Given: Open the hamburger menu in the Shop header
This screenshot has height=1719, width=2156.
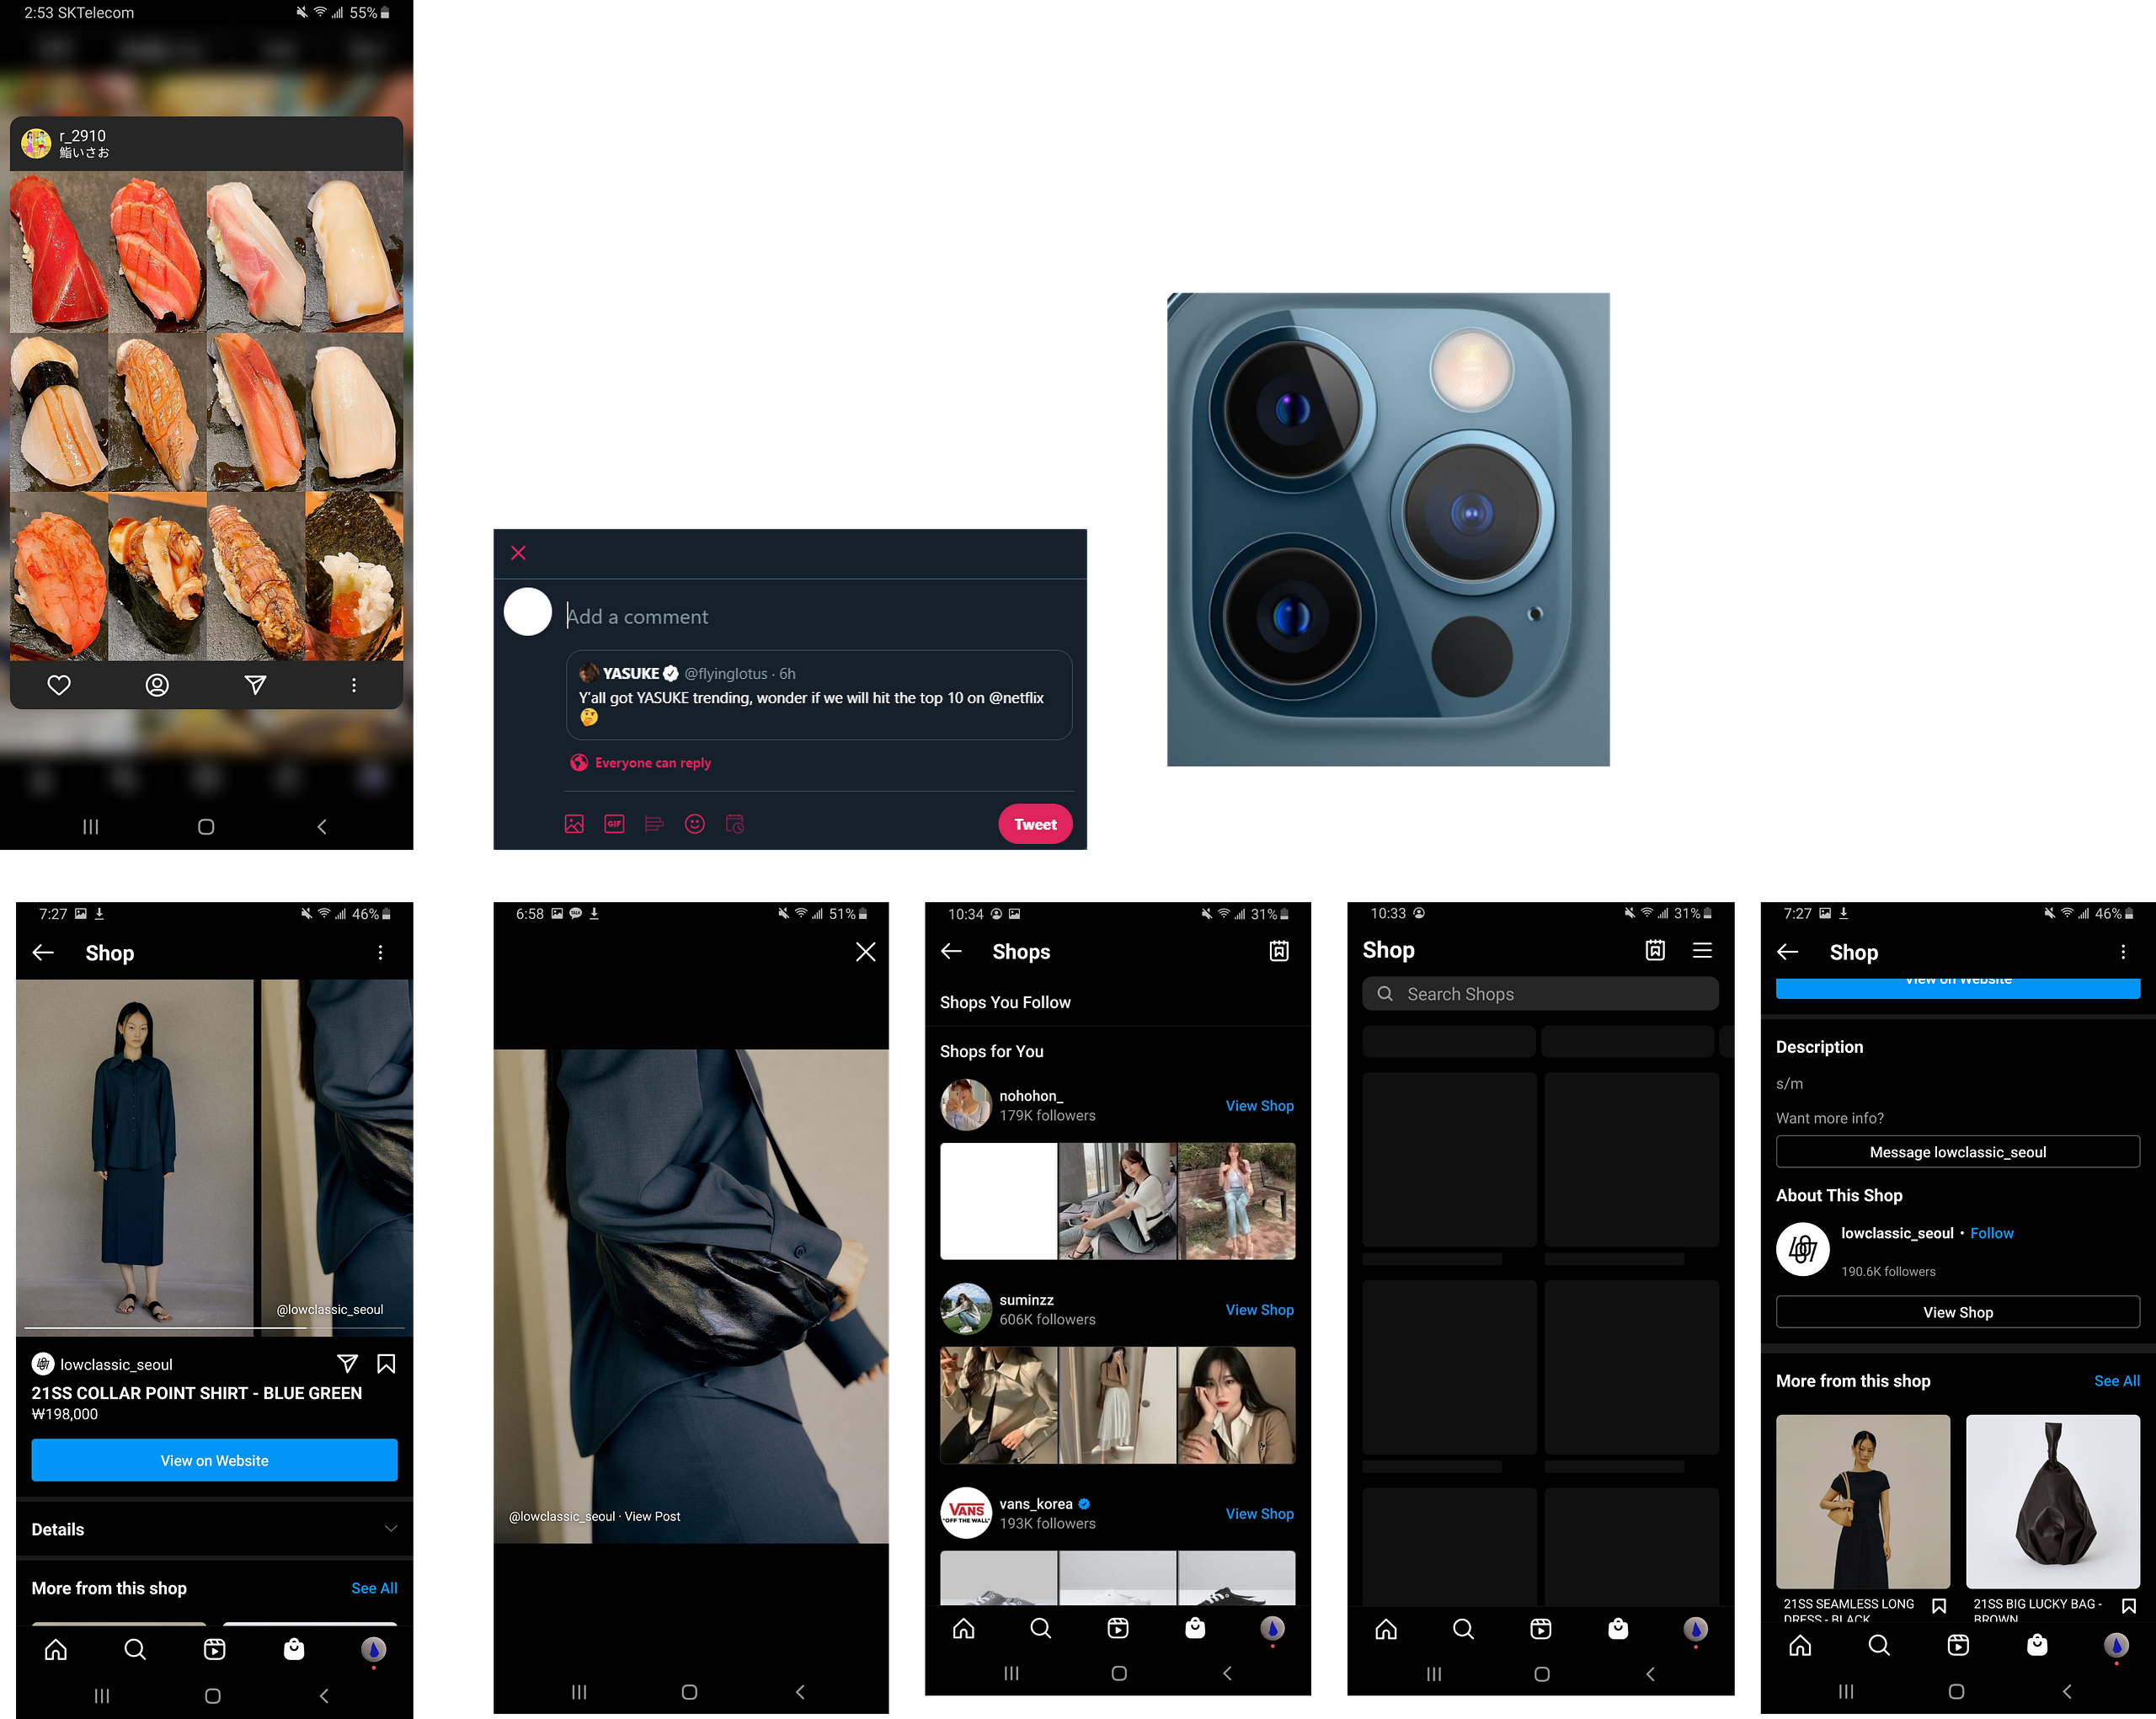Looking at the screenshot, I should [x=1702, y=950].
